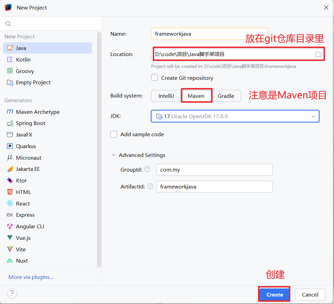
Task: Open ArtifactId help question mark
Action: pyautogui.click(x=150, y=186)
